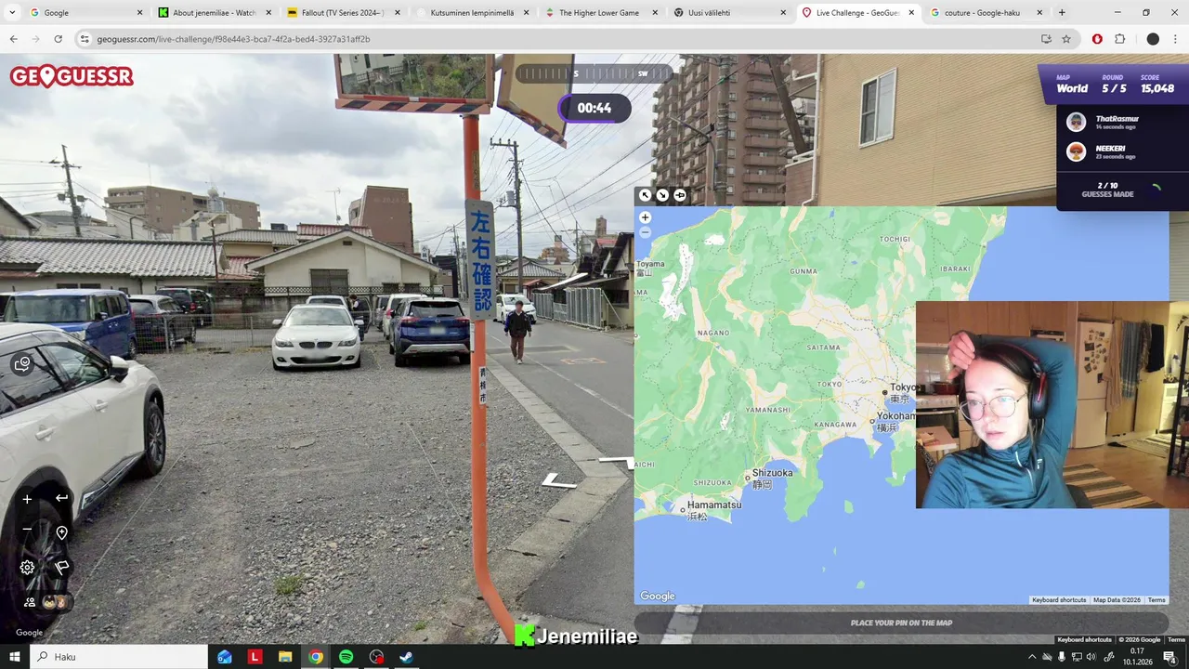Click the compass heading bar
This screenshot has width=1189, height=669.
(x=594, y=73)
